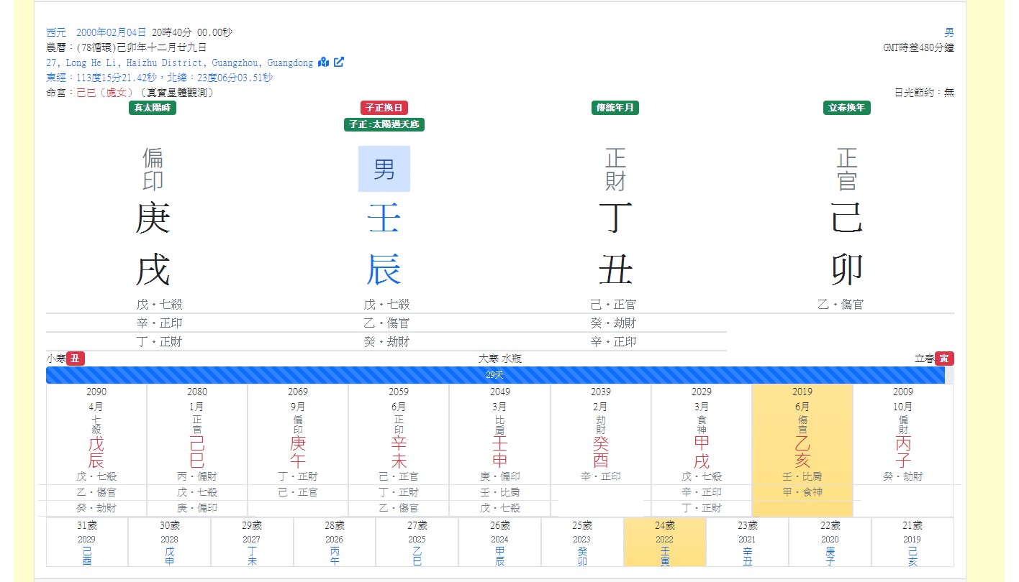Toggle the 立春換年 green badge
Image resolution: width=1019 pixels, height=582 pixels.
pyautogui.click(x=847, y=108)
